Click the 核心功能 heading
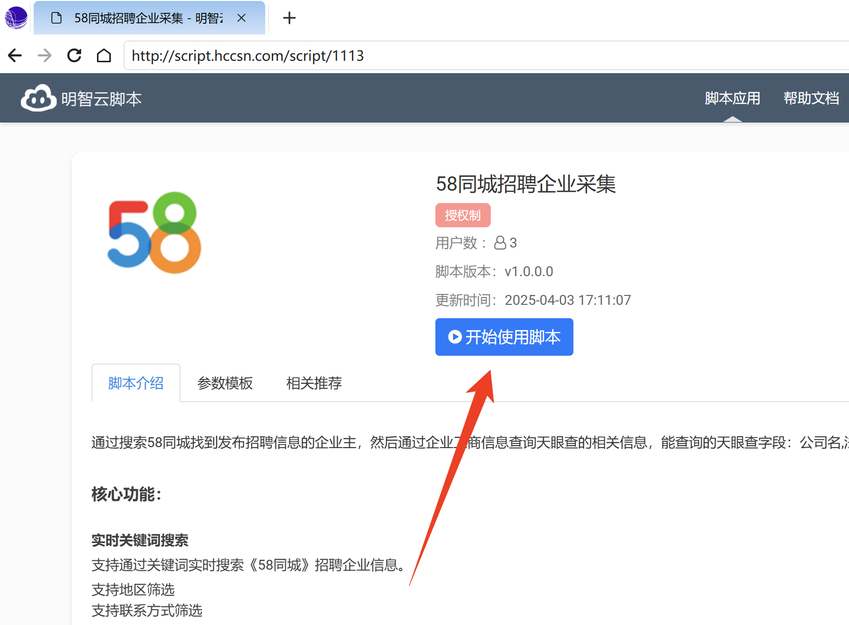 pos(127,494)
